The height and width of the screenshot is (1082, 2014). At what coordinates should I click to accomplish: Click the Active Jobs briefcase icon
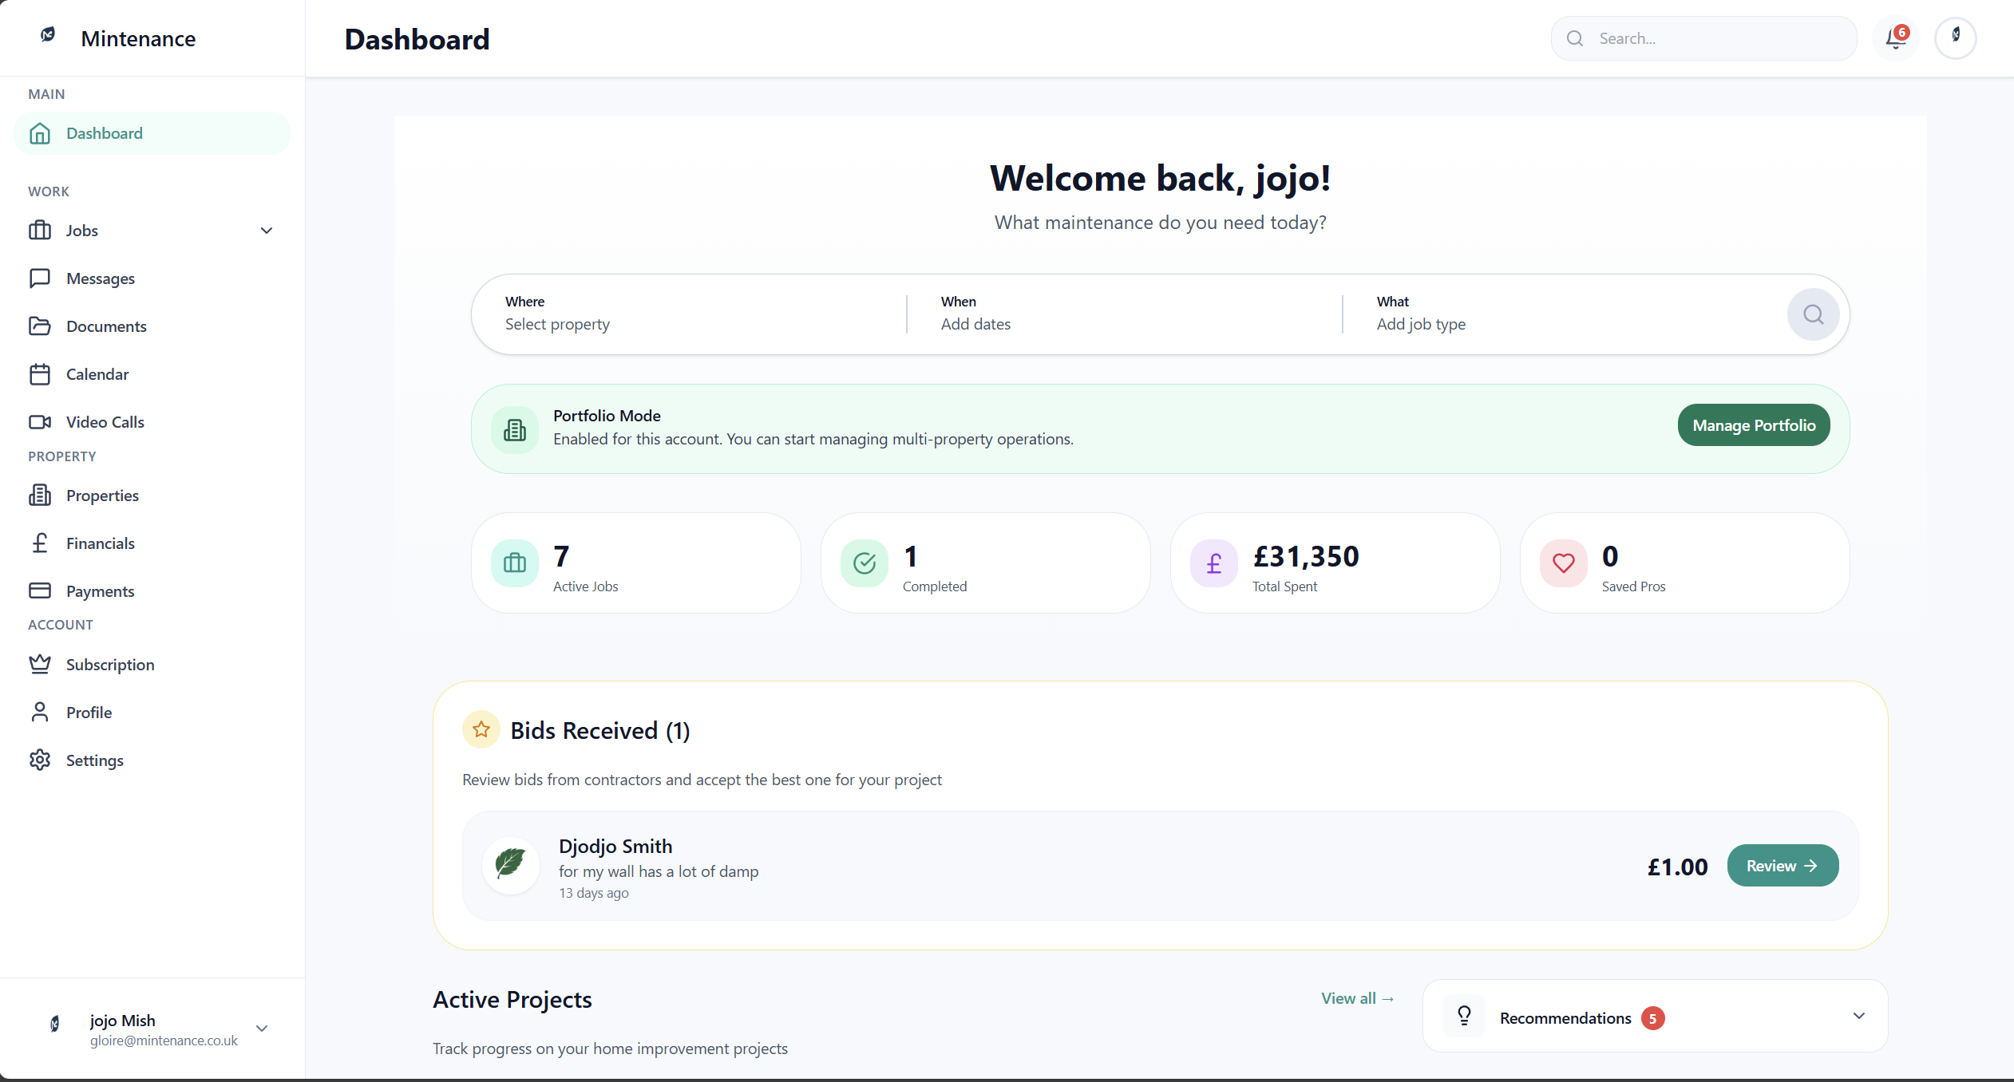click(515, 563)
